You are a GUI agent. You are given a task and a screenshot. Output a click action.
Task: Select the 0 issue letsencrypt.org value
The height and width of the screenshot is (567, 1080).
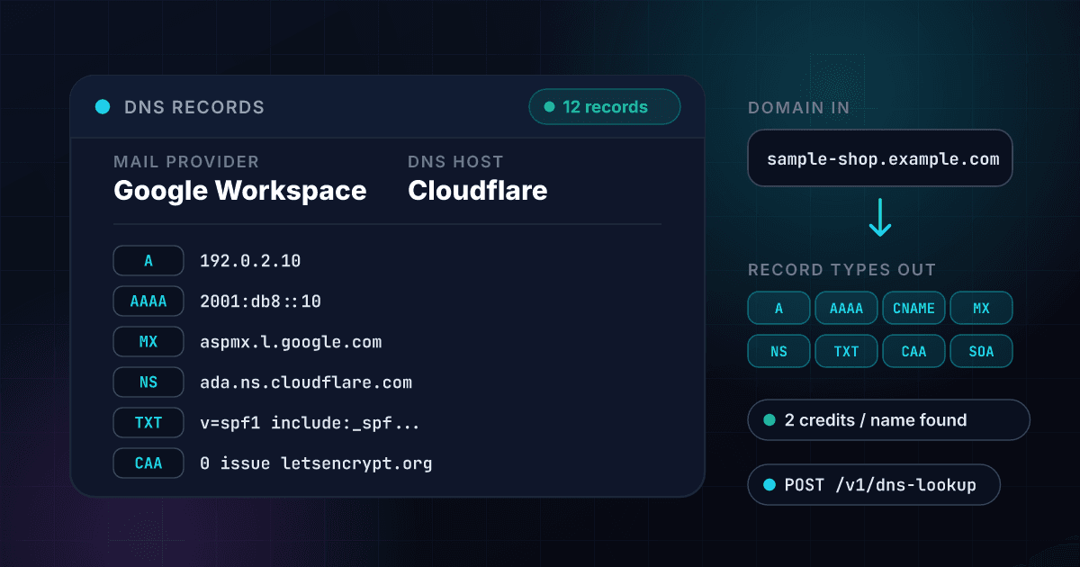[x=316, y=463]
